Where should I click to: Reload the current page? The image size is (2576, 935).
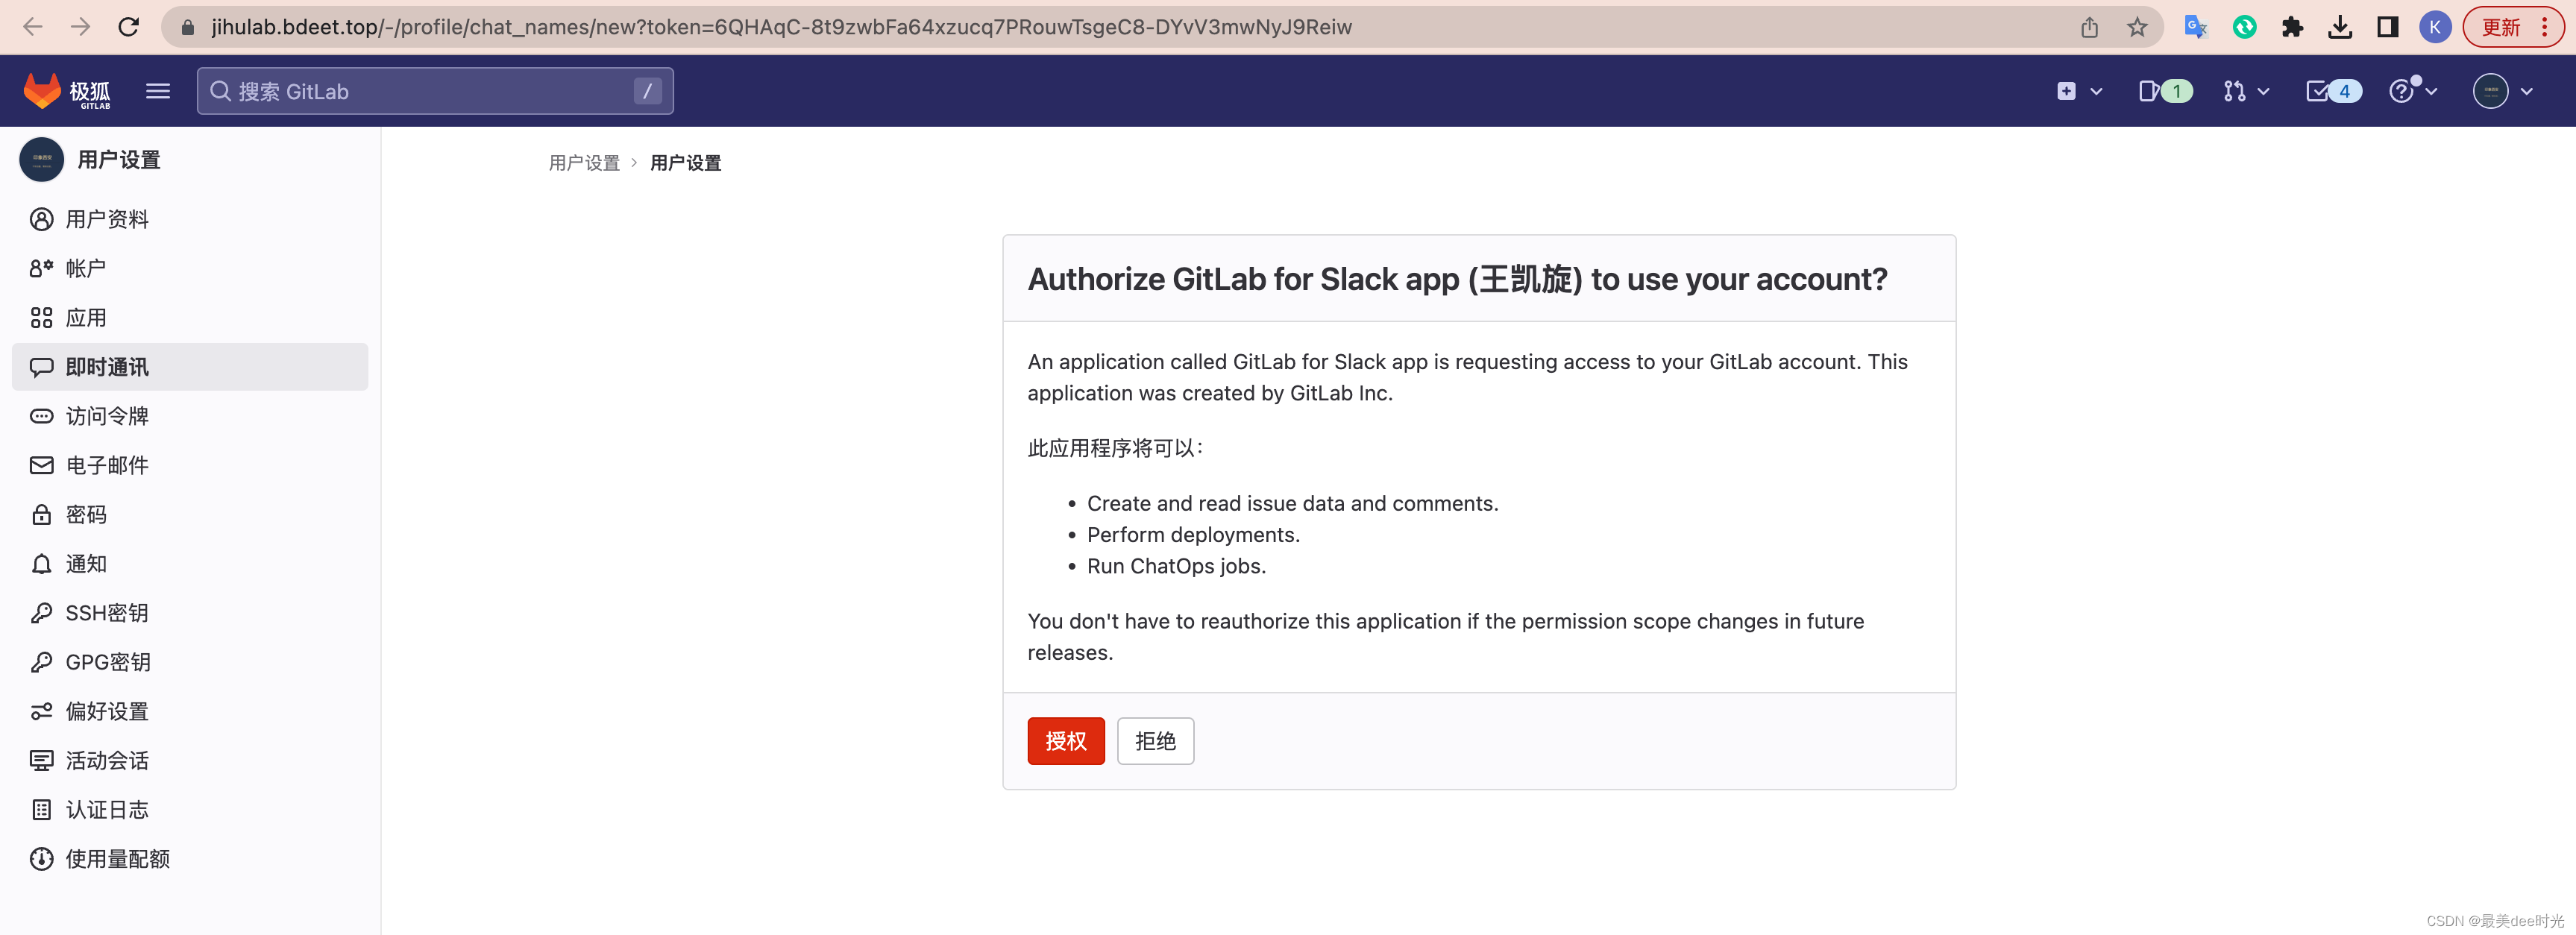(x=129, y=27)
